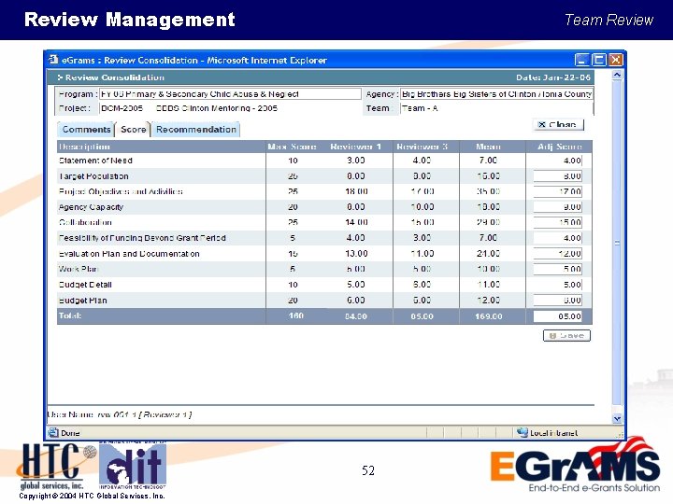Click the Total row label

[x=69, y=315]
